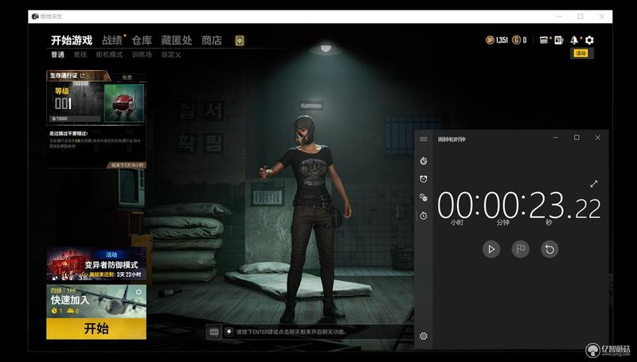Open the 藏匿处 hideout tab
Image resolution: width=637 pixels, height=362 pixels.
tap(176, 40)
